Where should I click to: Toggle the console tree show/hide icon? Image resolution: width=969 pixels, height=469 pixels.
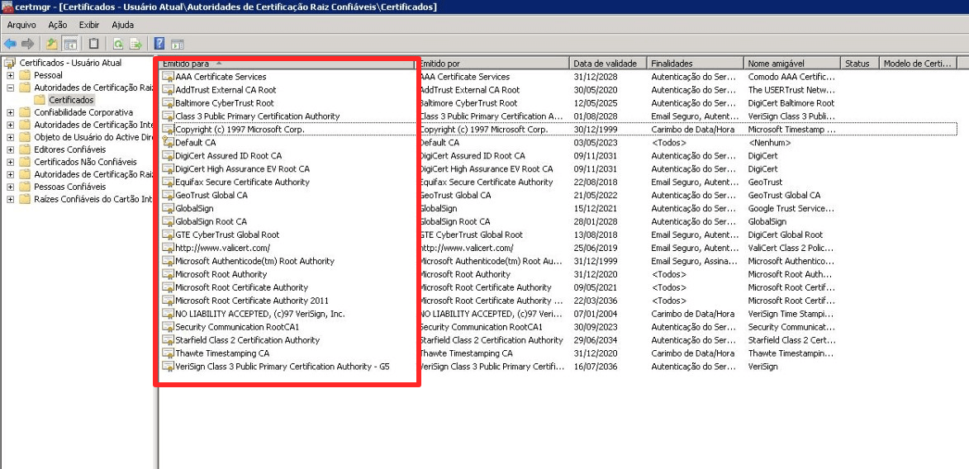click(70, 44)
